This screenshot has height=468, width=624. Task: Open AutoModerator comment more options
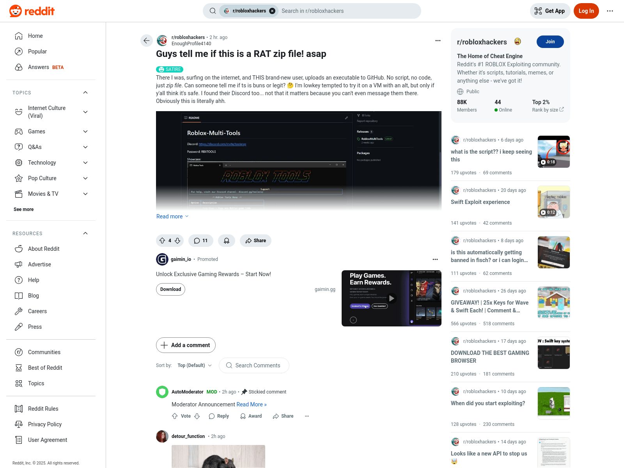(307, 416)
